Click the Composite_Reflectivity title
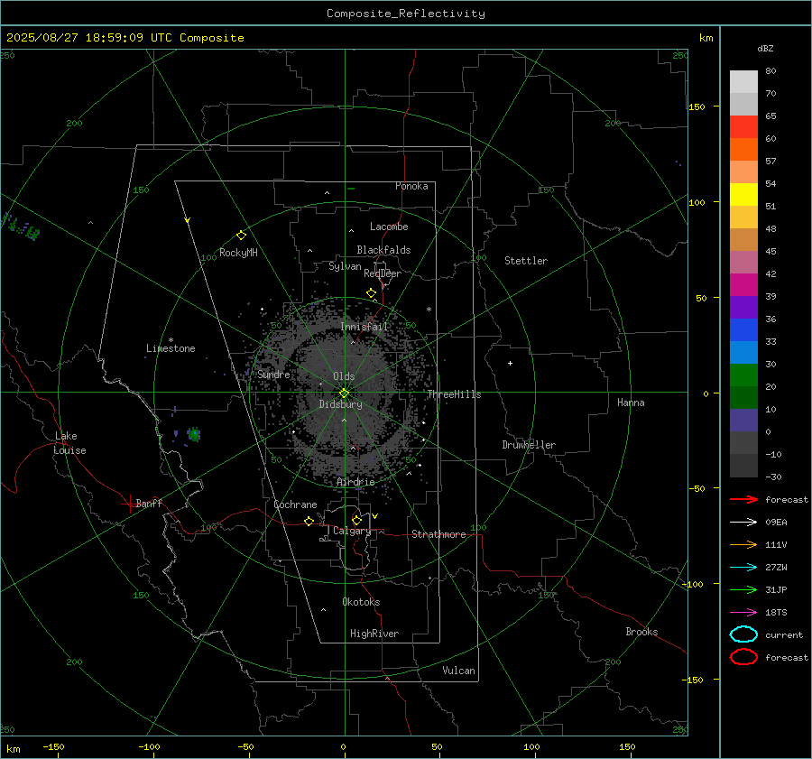The width and height of the screenshot is (812, 759). click(x=406, y=14)
